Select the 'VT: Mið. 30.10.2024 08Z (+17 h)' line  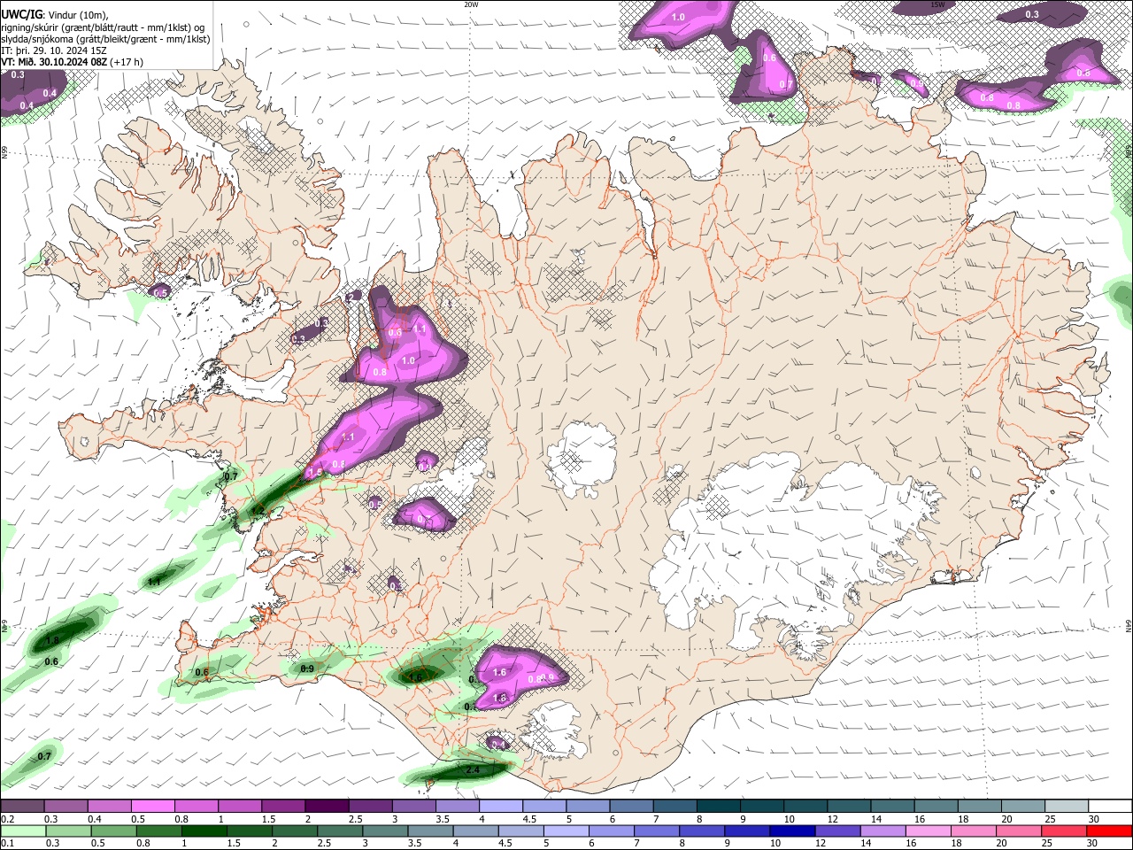click(73, 63)
